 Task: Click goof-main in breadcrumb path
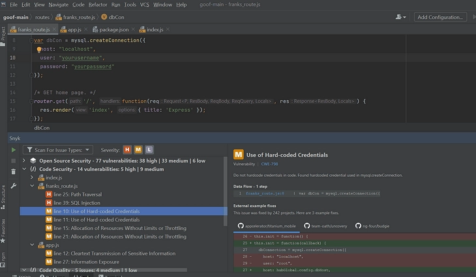[x=16, y=18]
